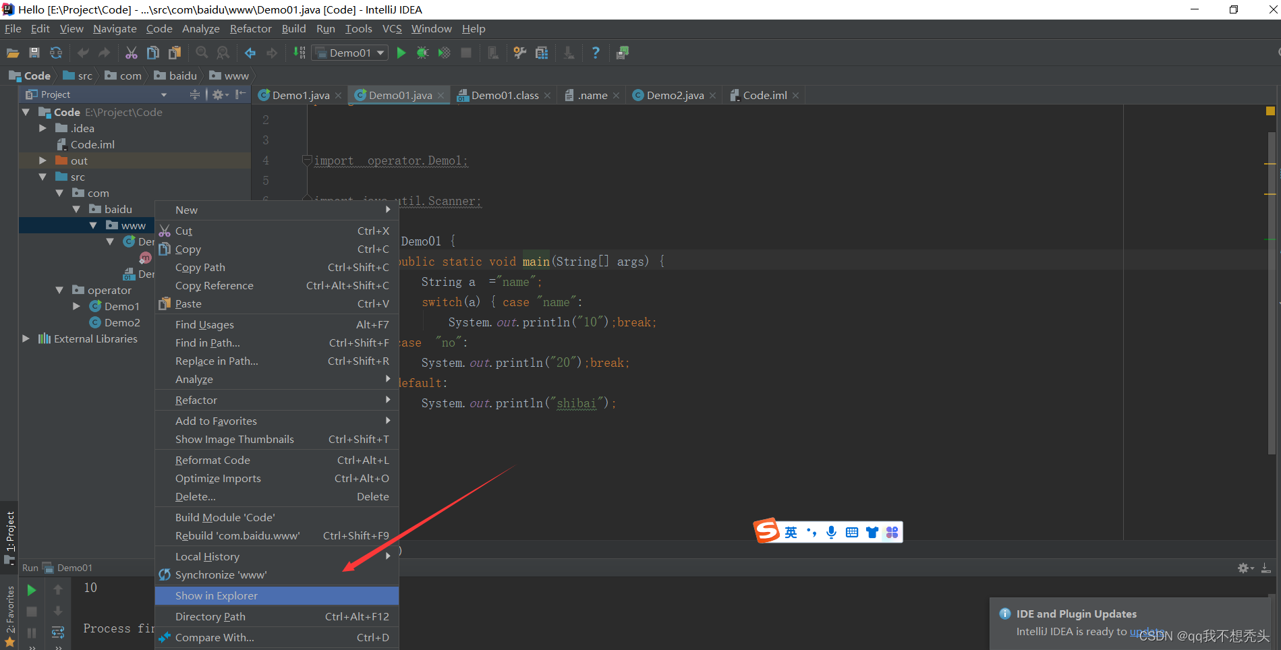The width and height of the screenshot is (1281, 650).
Task: Open the Run panel settings gear
Action: (x=1245, y=568)
